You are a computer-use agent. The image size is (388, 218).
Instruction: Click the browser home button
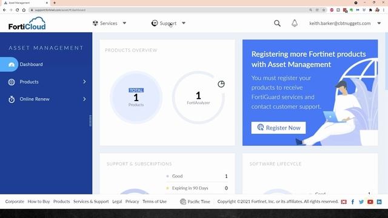pyautogui.click(x=24, y=10)
